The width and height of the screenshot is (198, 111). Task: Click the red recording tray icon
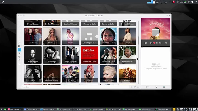click(174, 2)
